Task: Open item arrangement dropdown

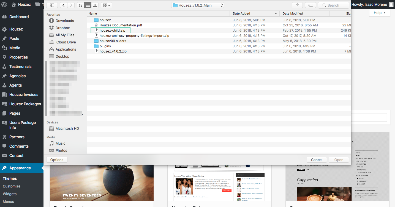Action: 106,5
